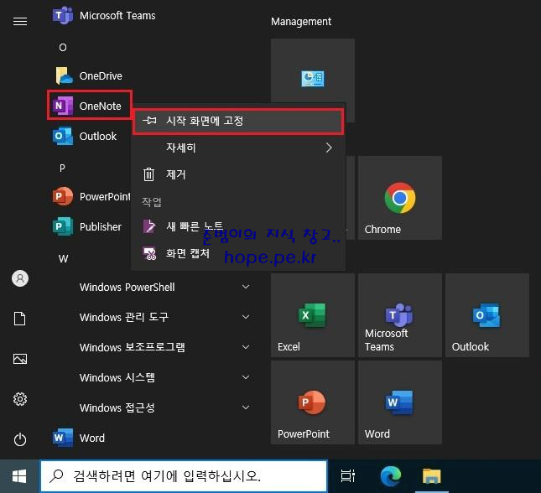Open the '자세히' submenu
Viewport: 541px width, 493px height.
tap(238, 148)
